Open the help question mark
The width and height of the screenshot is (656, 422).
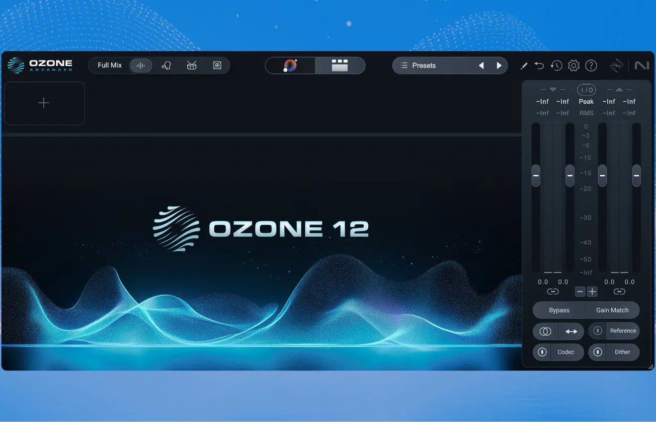[x=591, y=66]
